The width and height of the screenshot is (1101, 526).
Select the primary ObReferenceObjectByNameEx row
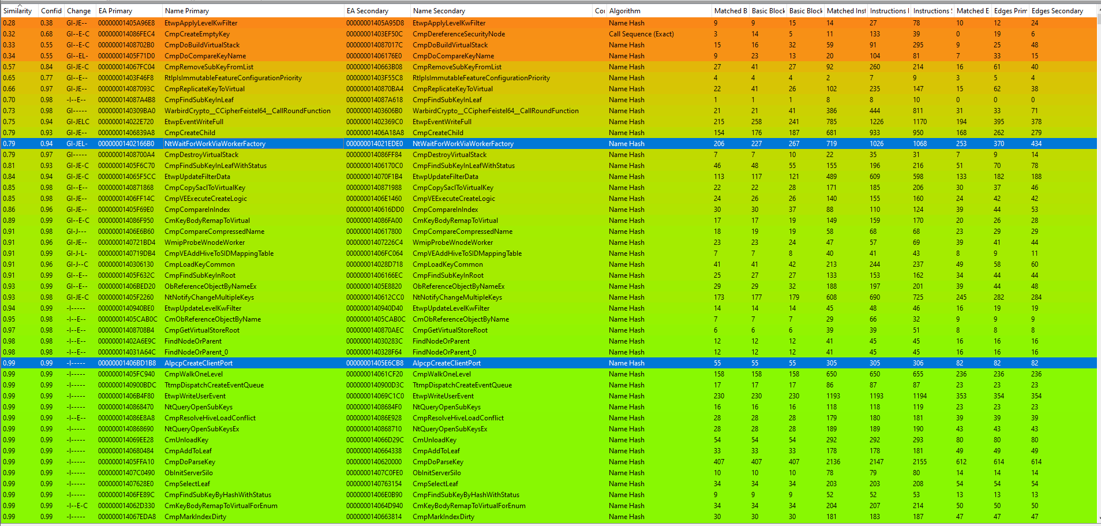pos(210,286)
